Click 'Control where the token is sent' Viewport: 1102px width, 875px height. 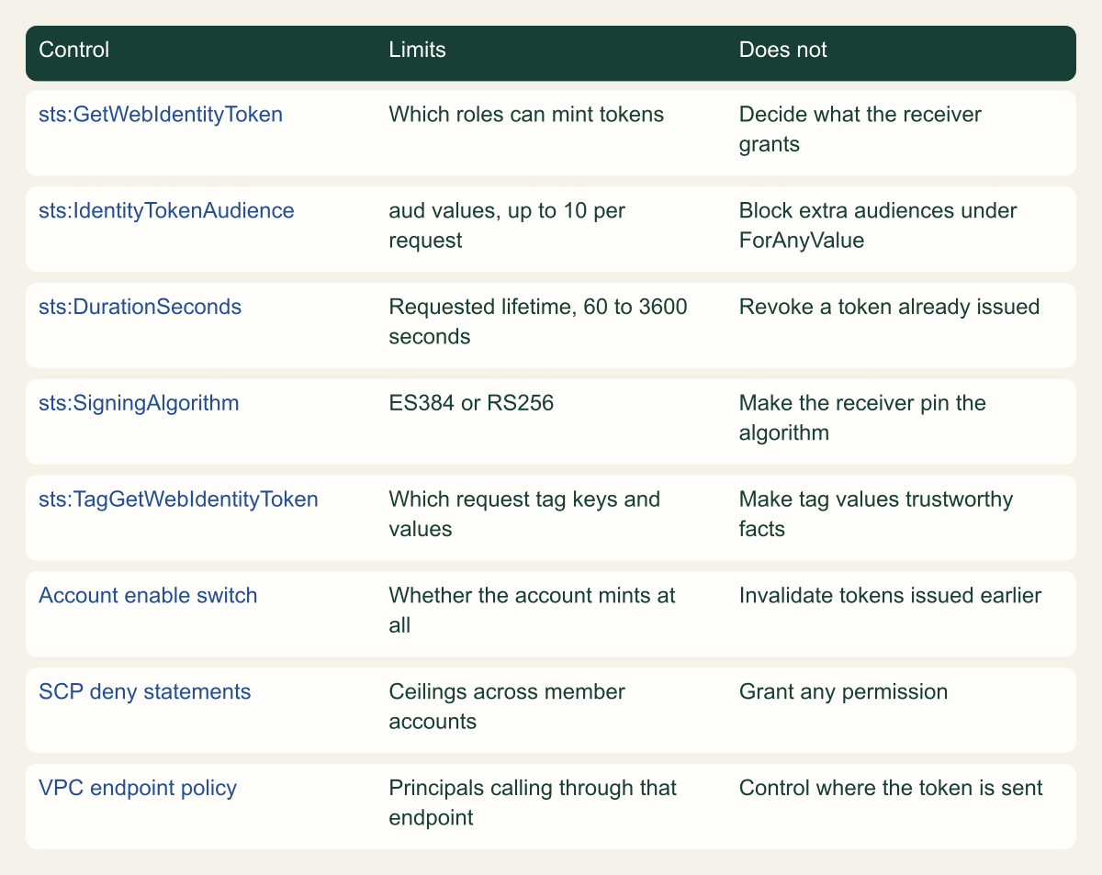[891, 788]
